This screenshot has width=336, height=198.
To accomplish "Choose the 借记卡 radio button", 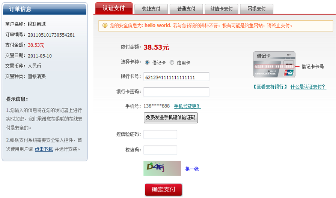I will 147,63.
